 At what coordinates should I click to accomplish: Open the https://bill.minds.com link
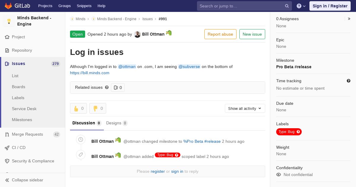90,73
